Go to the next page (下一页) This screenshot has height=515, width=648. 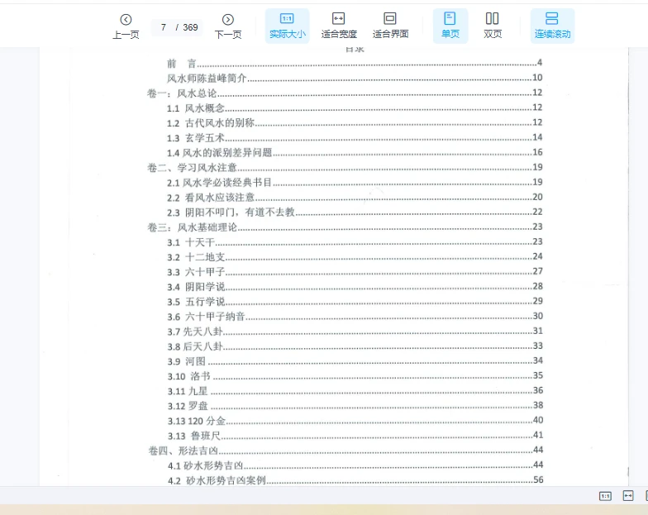click(x=228, y=26)
